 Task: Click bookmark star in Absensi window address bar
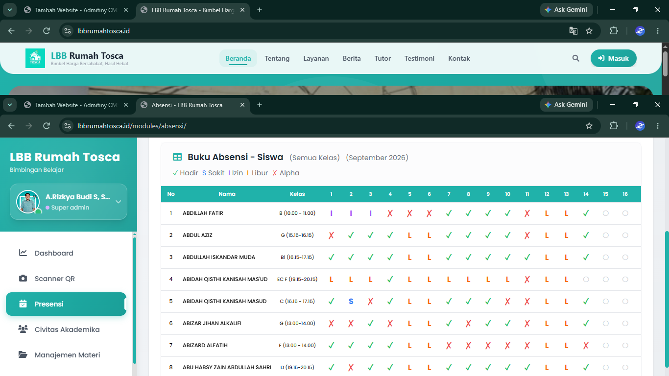[x=589, y=126]
